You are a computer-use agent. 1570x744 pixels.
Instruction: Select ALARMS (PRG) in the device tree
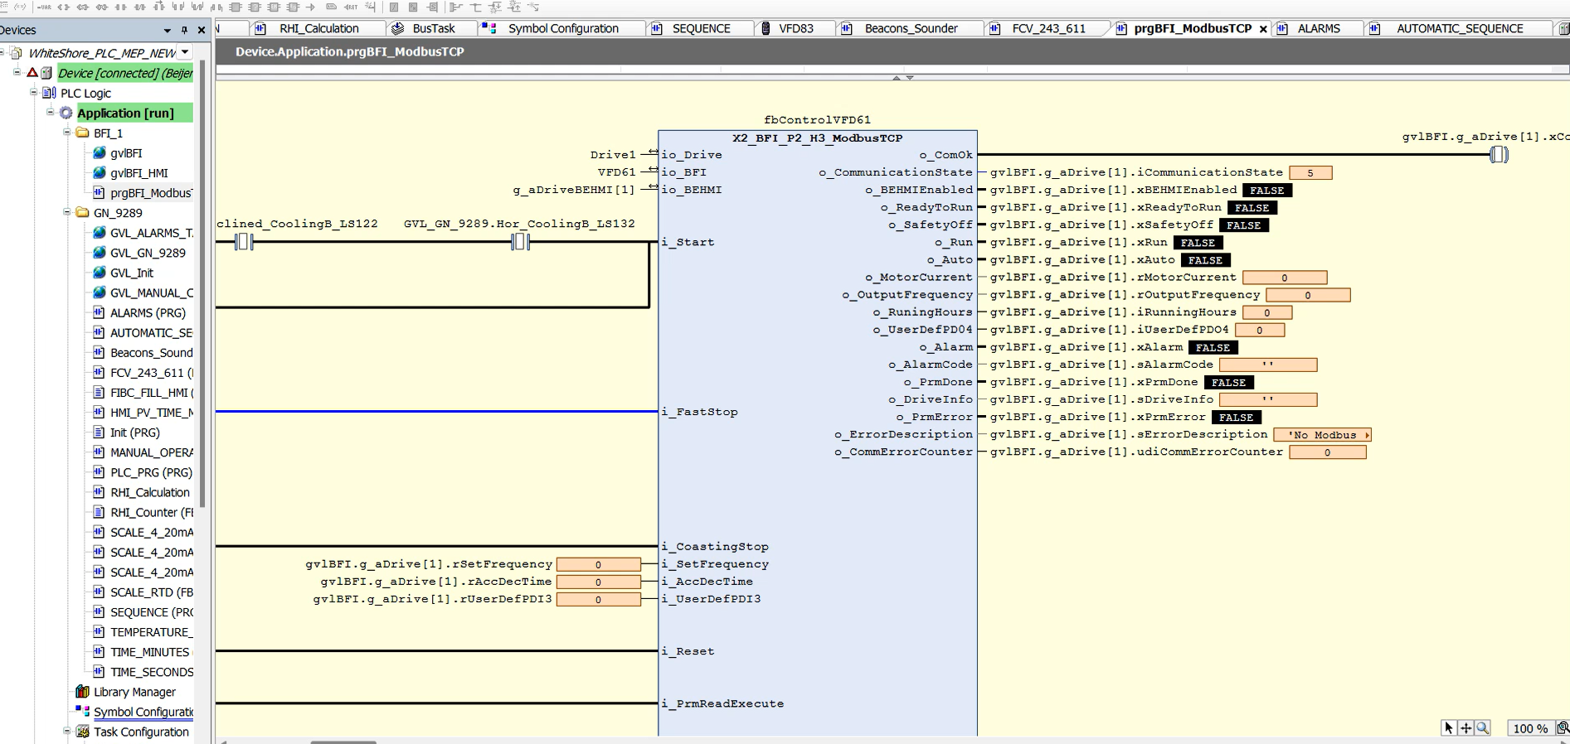(x=148, y=312)
